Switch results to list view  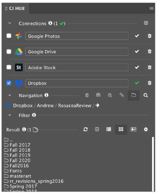point(109,129)
